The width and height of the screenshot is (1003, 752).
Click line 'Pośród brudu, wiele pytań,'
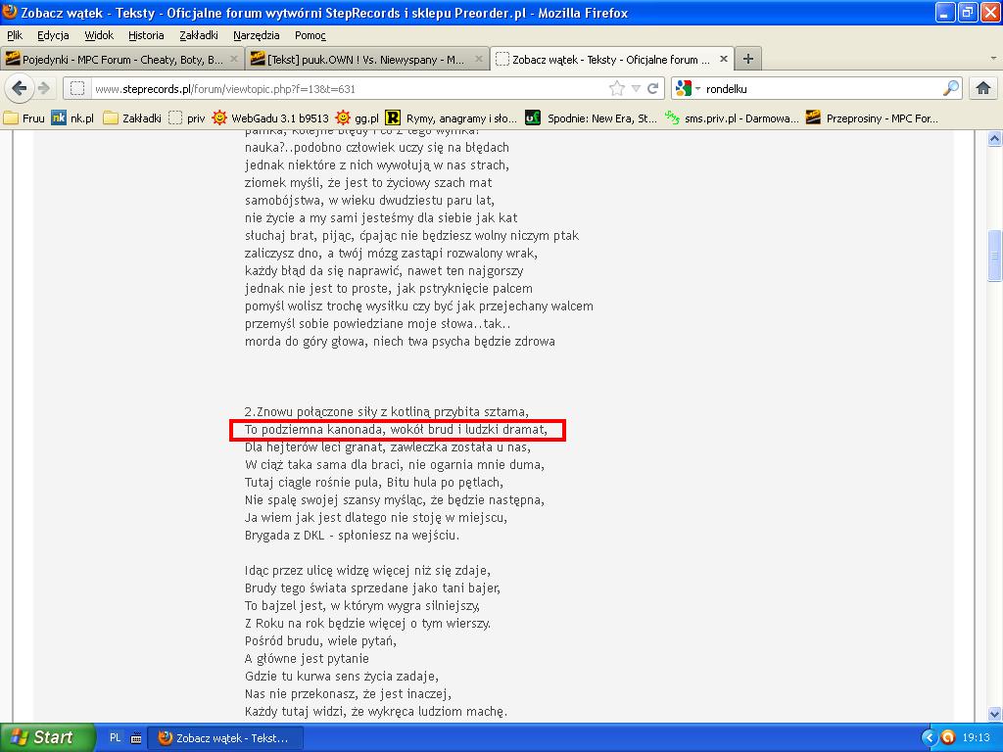[x=320, y=640]
